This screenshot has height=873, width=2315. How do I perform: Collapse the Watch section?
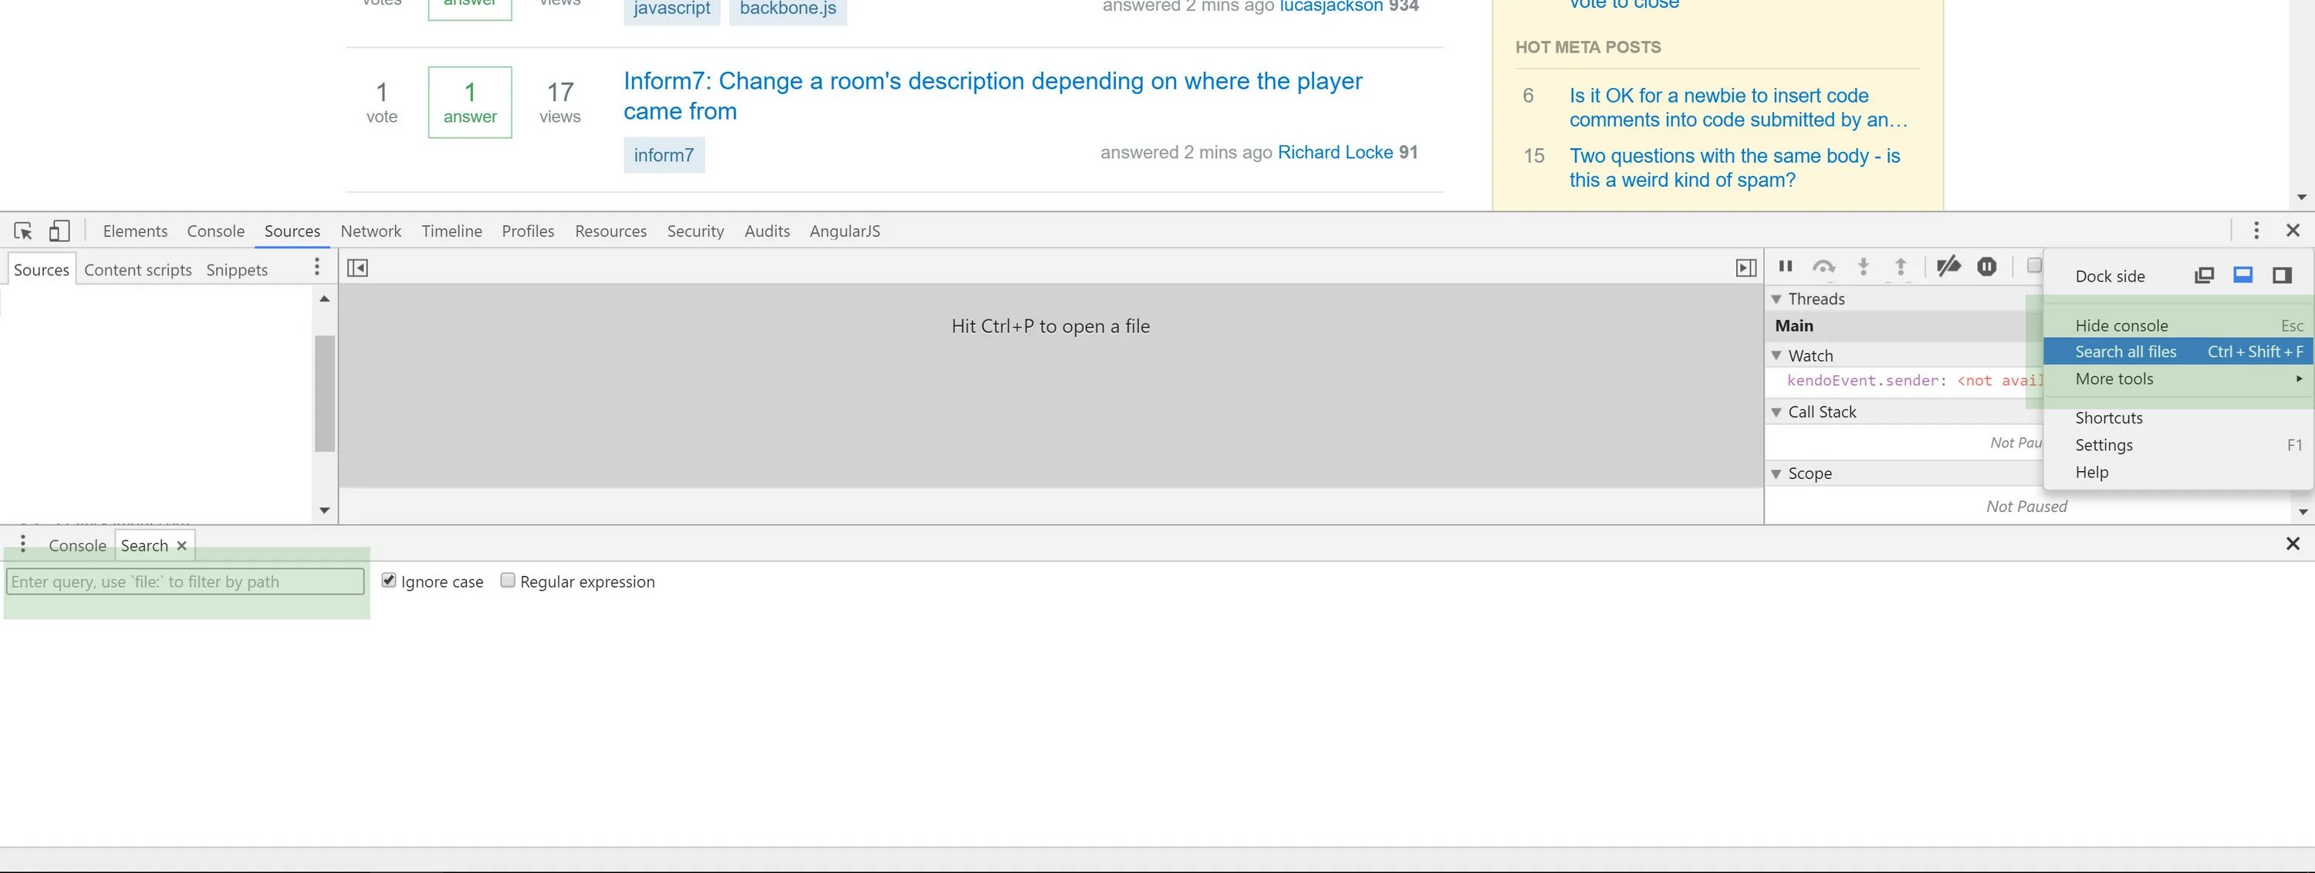click(1776, 356)
